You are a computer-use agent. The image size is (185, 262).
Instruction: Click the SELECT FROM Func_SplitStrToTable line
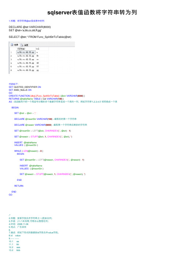40,37
